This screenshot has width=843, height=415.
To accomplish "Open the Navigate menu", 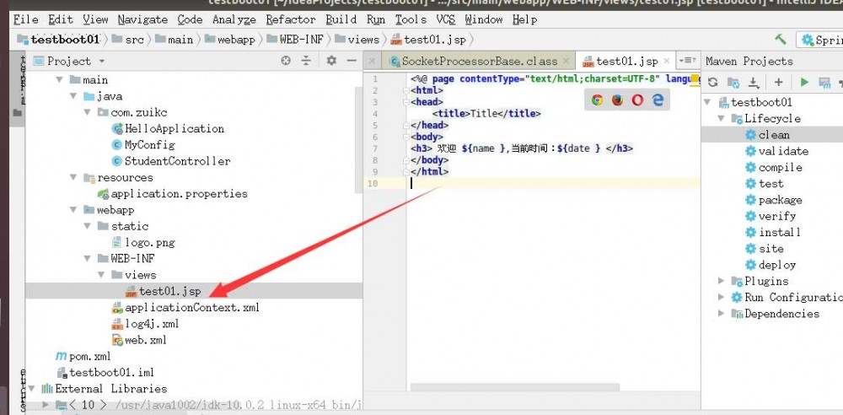I will click(142, 20).
